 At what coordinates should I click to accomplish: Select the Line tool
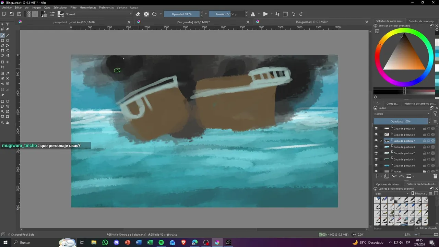click(8, 36)
